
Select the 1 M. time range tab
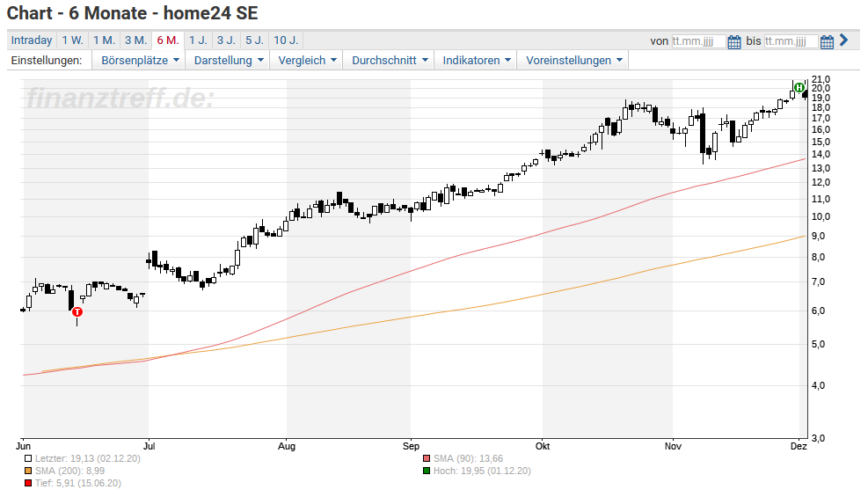(104, 40)
